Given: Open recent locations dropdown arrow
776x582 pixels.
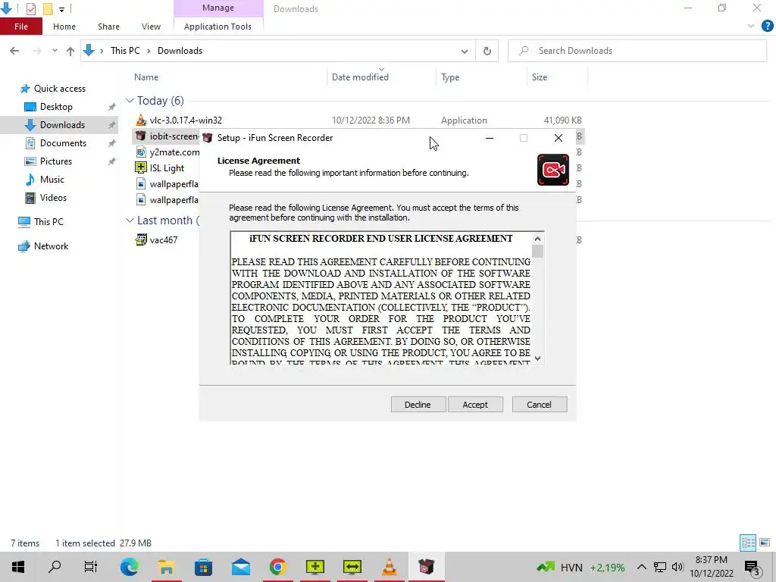Looking at the screenshot, I should click(55, 51).
